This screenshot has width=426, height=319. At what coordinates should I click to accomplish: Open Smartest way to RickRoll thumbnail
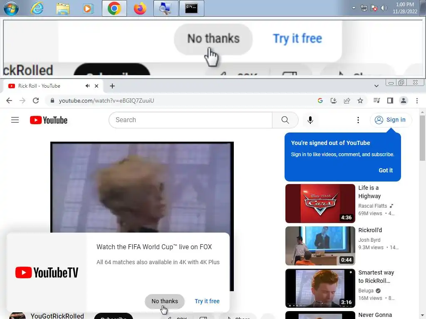pyautogui.click(x=320, y=288)
